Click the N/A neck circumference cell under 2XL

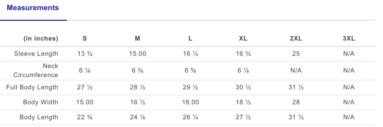[x=296, y=70]
